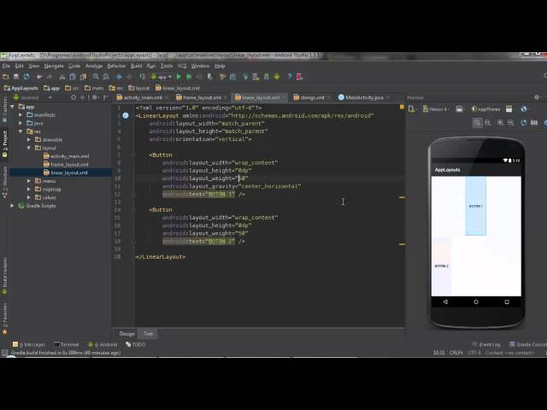Image resolution: width=547 pixels, height=410 pixels.
Task: Open the AVD Manager toolbar icon
Action: click(x=256, y=77)
